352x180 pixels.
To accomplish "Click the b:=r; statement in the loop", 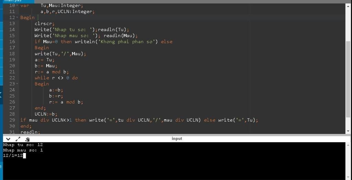I will pos(56,96).
